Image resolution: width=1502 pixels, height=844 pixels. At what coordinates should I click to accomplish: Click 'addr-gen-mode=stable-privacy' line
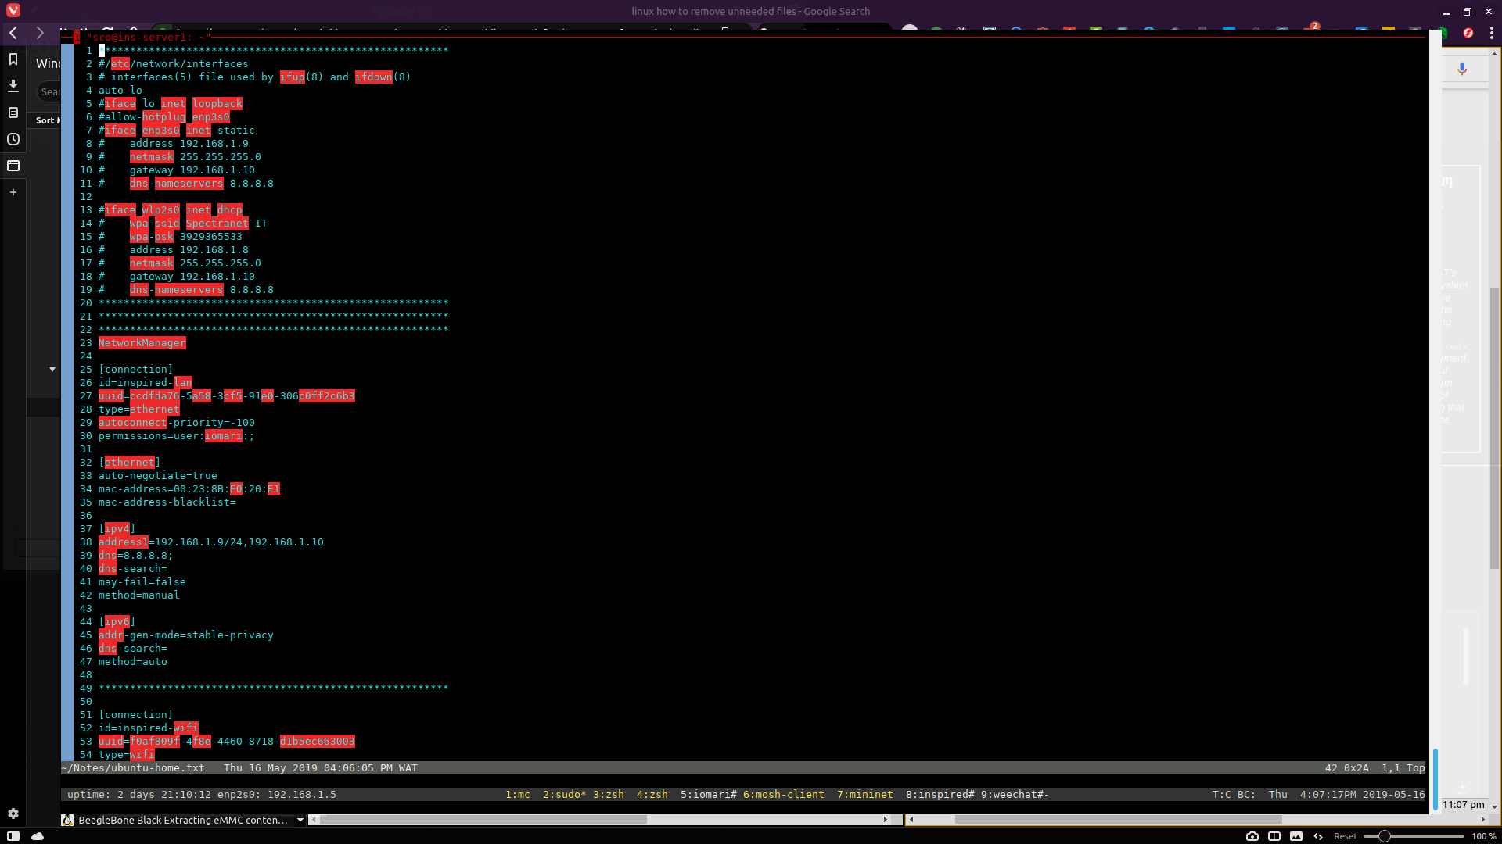point(186,635)
